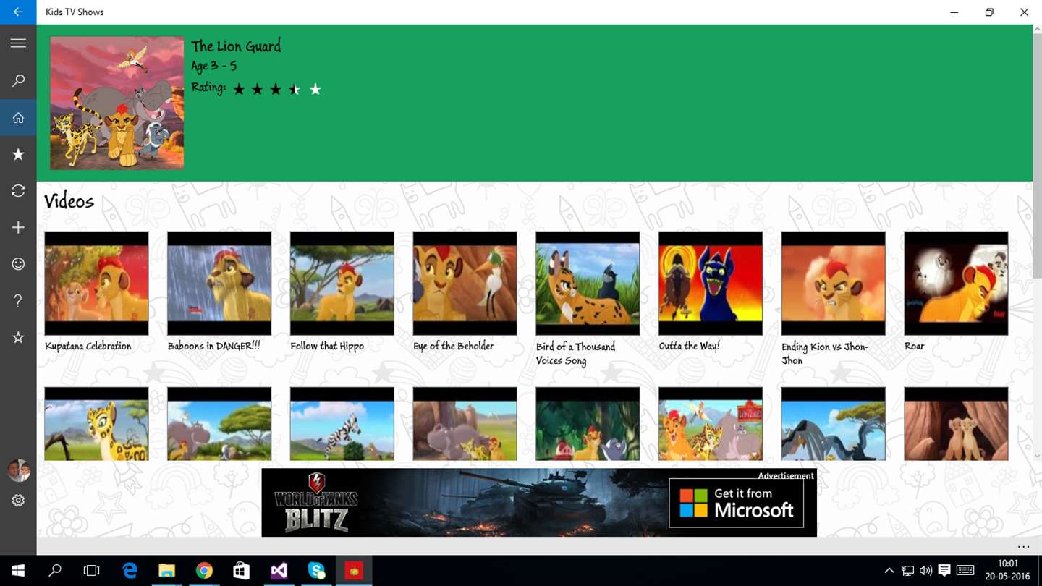Click the Age 3 - 5 label
Image resolution: width=1042 pixels, height=586 pixels.
click(x=214, y=66)
